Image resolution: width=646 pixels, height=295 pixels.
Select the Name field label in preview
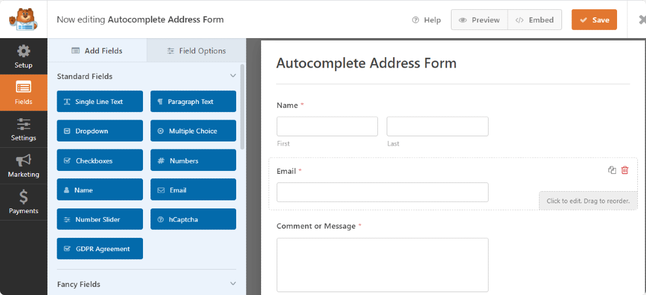coord(287,105)
